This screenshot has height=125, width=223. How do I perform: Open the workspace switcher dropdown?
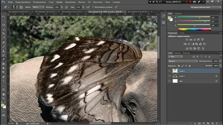click(x=206, y=7)
